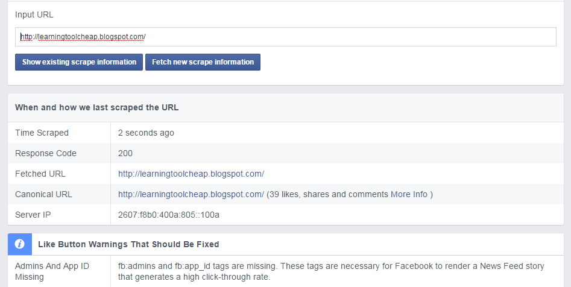Click Fetch new scrape information button
Image resolution: width=571 pixels, height=287 pixels.
tap(203, 62)
